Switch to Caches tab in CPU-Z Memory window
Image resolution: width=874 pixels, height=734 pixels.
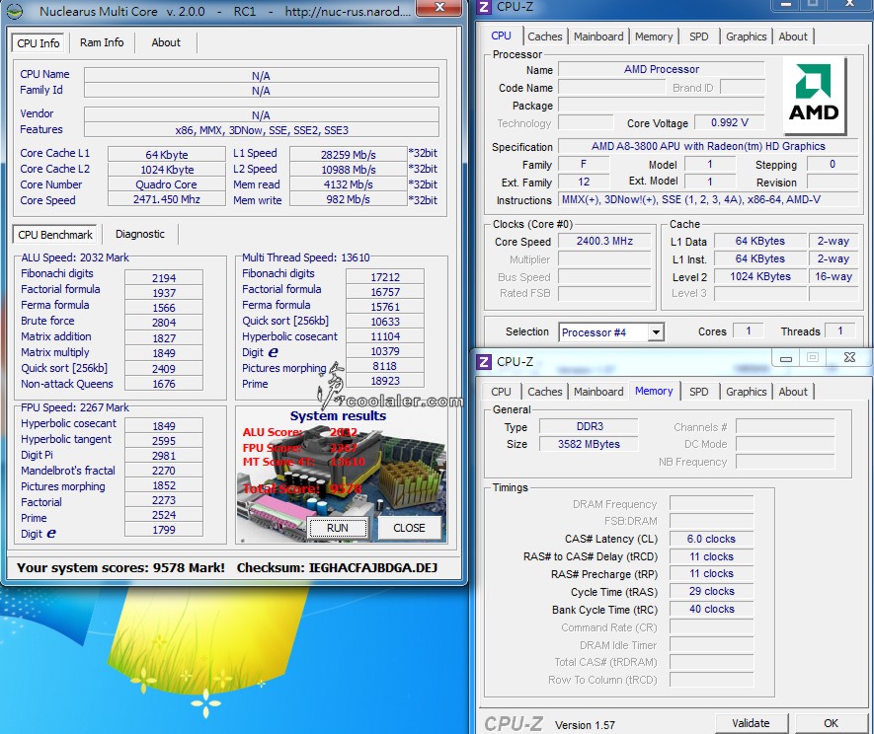[x=544, y=392]
